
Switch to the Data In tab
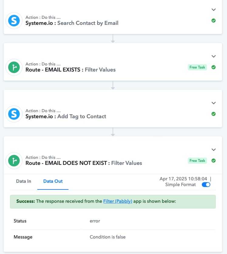(24, 181)
